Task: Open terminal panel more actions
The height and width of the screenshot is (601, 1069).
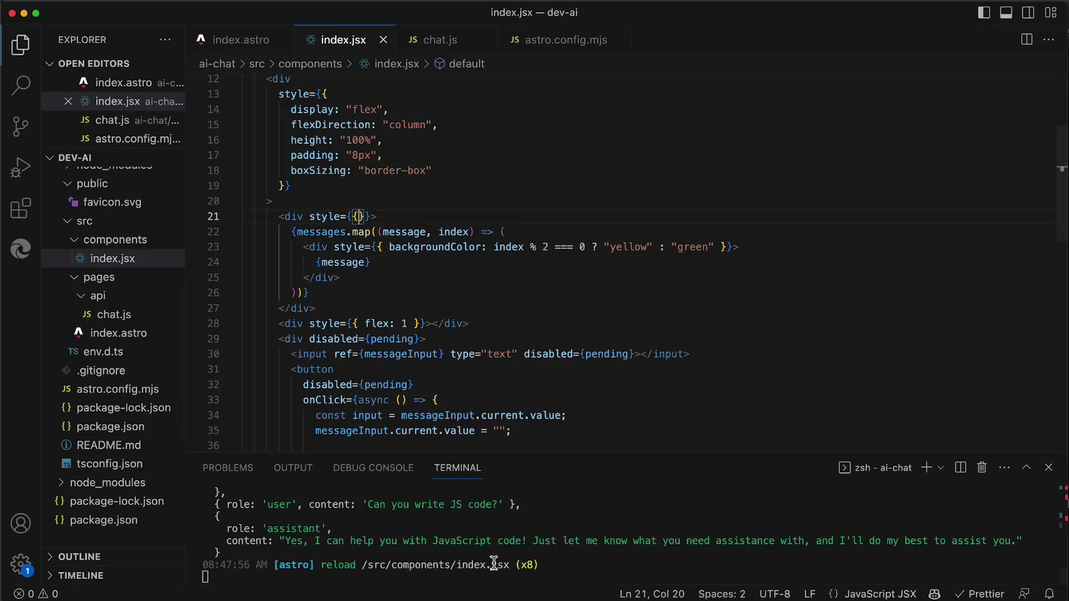Action: click(x=1004, y=467)
